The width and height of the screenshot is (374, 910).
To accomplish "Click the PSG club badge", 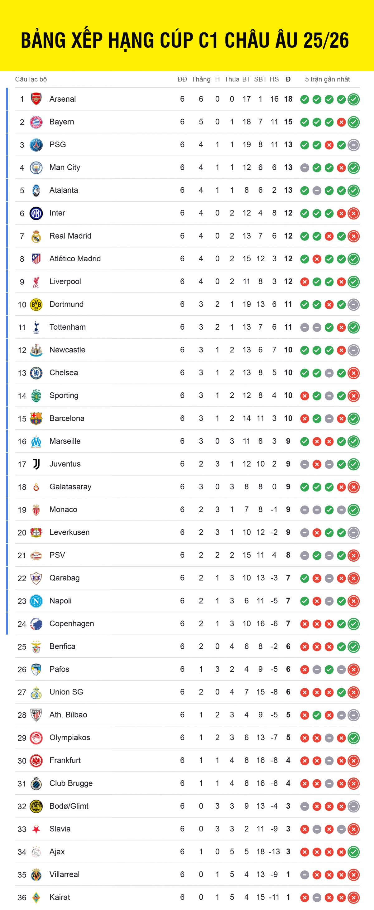I will (36, 145).
